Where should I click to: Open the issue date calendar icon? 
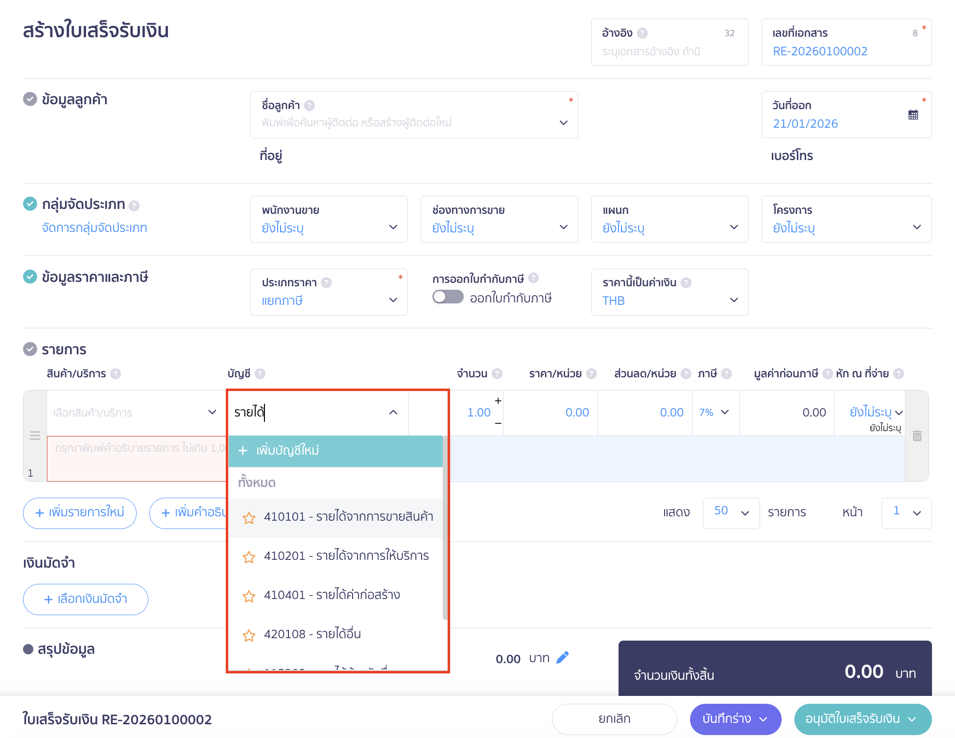(913, 115)
